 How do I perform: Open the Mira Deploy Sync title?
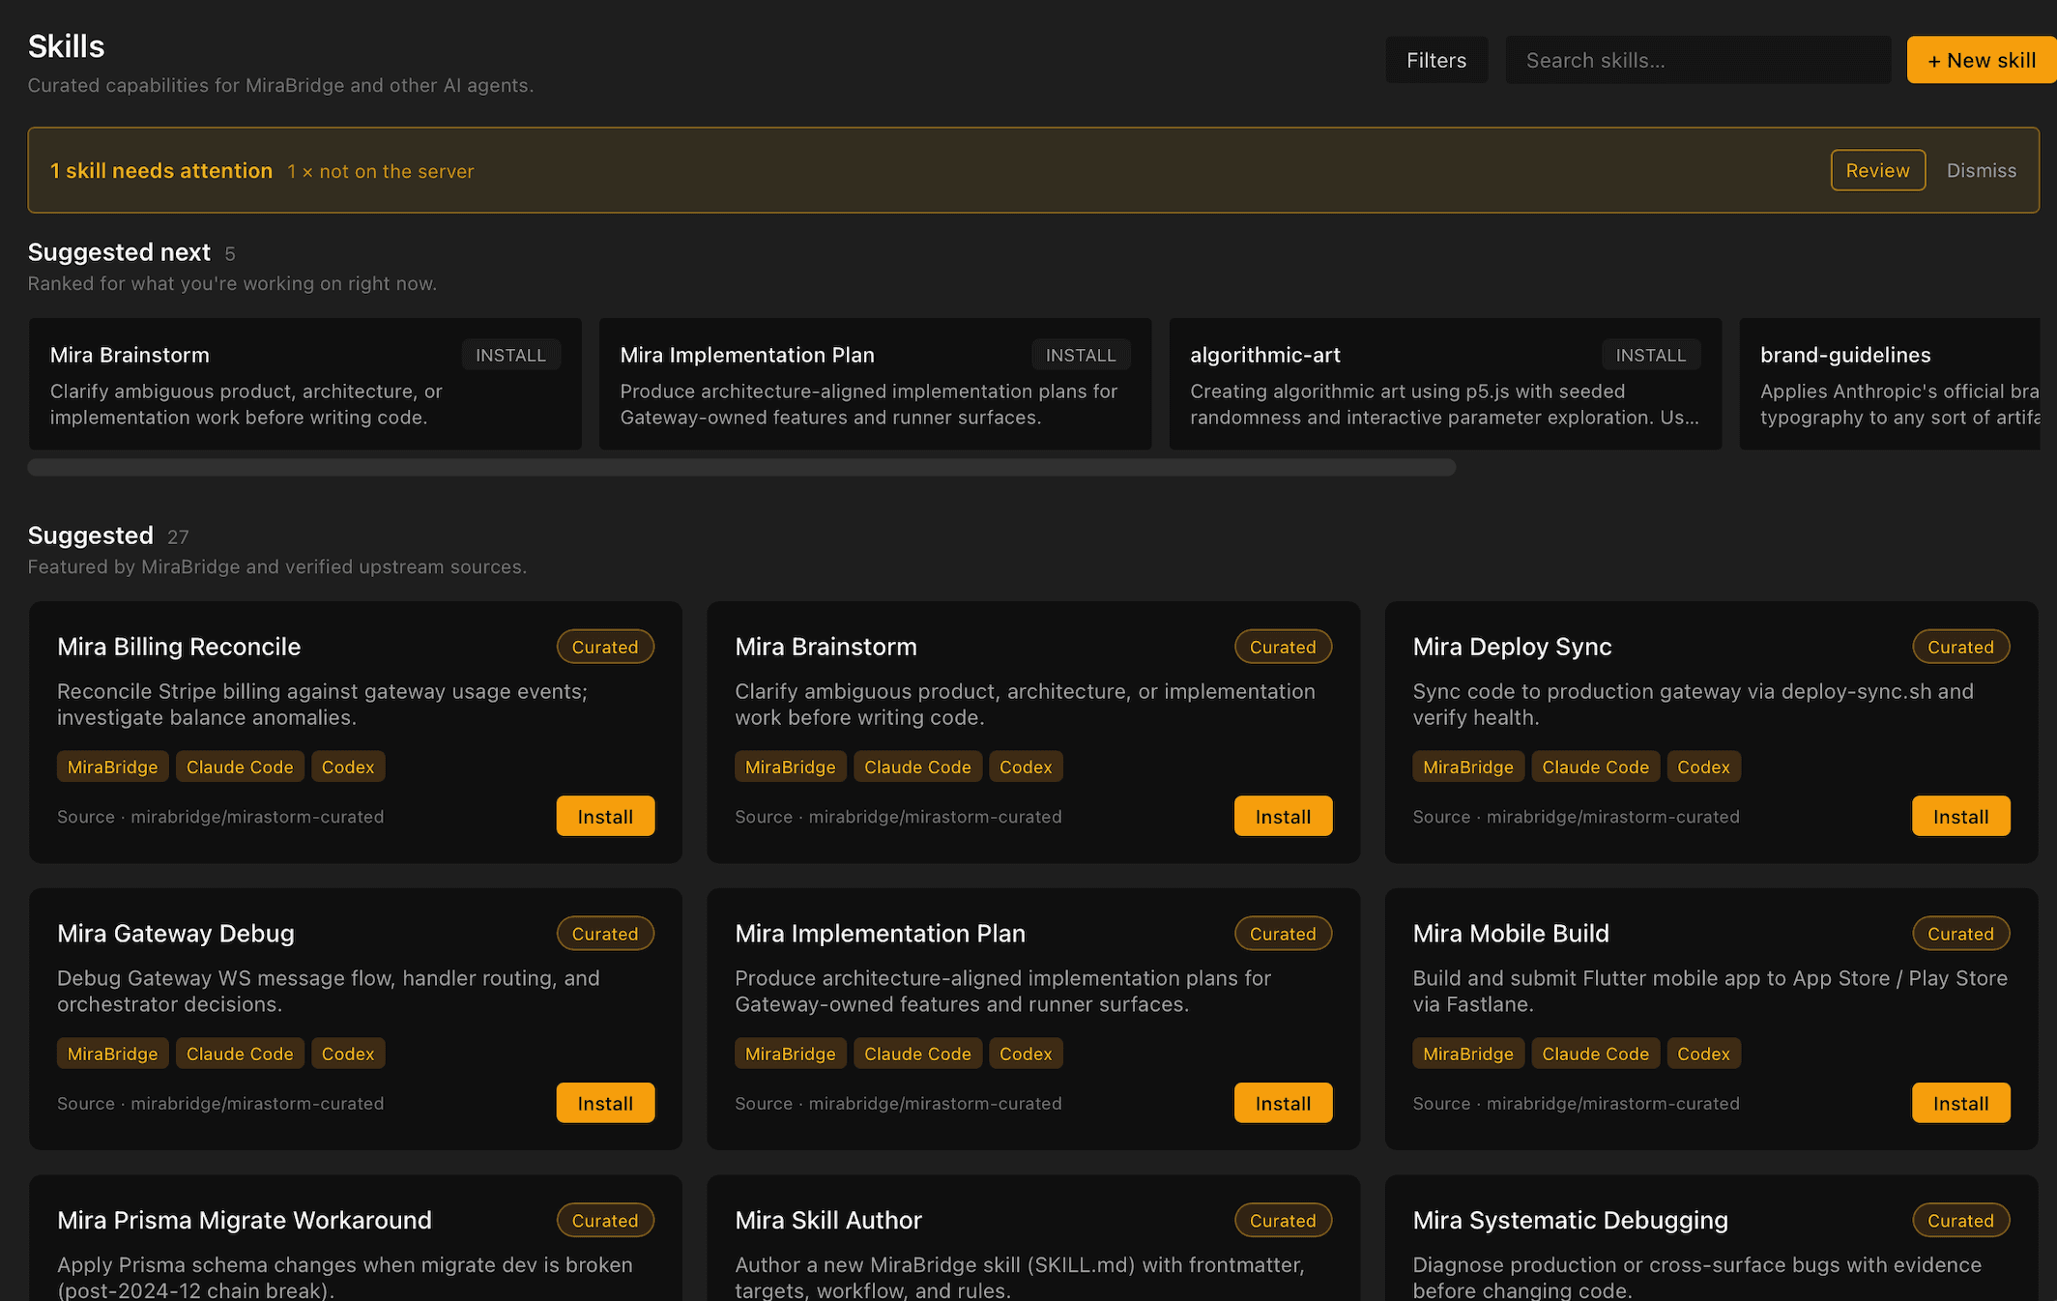tap(1512, 647)
